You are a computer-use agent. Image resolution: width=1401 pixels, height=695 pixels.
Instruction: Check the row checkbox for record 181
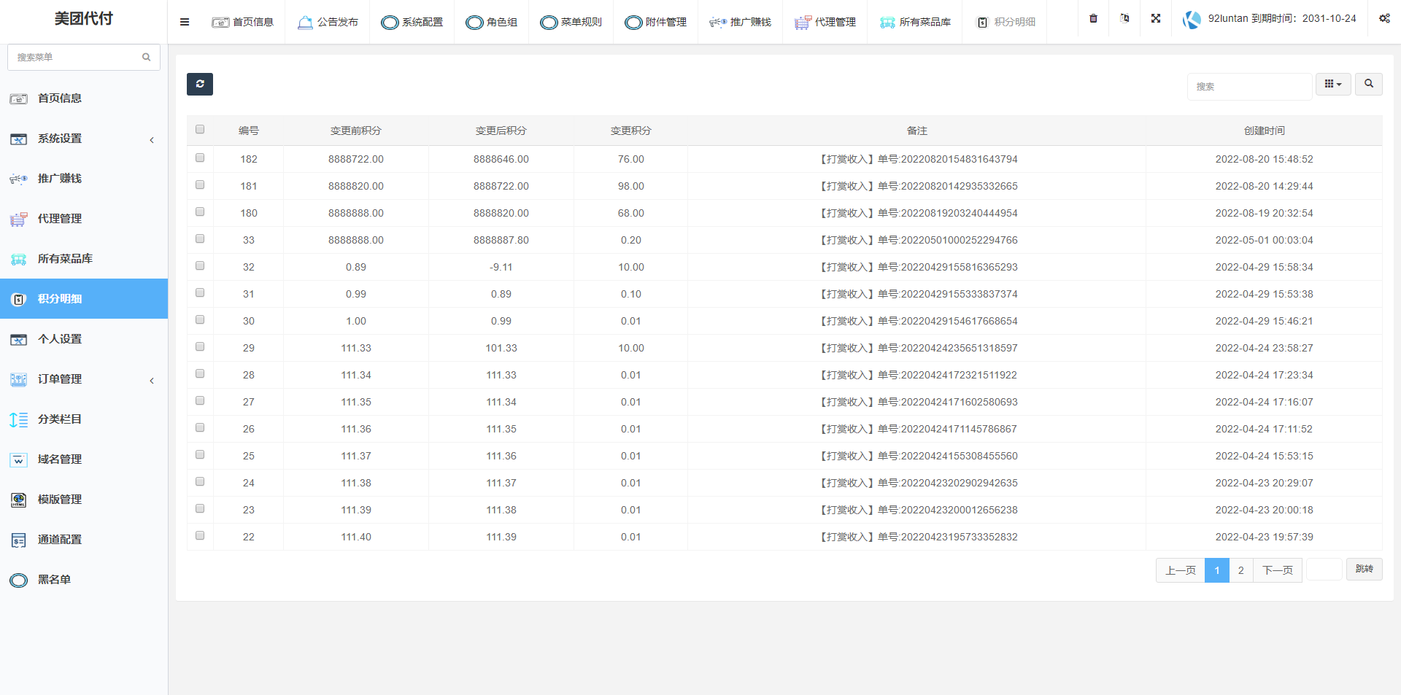pos(200,185)
